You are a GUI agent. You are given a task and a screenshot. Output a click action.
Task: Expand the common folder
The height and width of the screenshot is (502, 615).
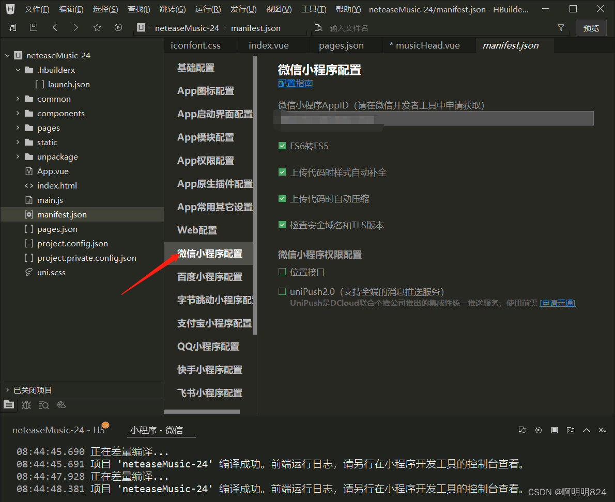(18, 99)
